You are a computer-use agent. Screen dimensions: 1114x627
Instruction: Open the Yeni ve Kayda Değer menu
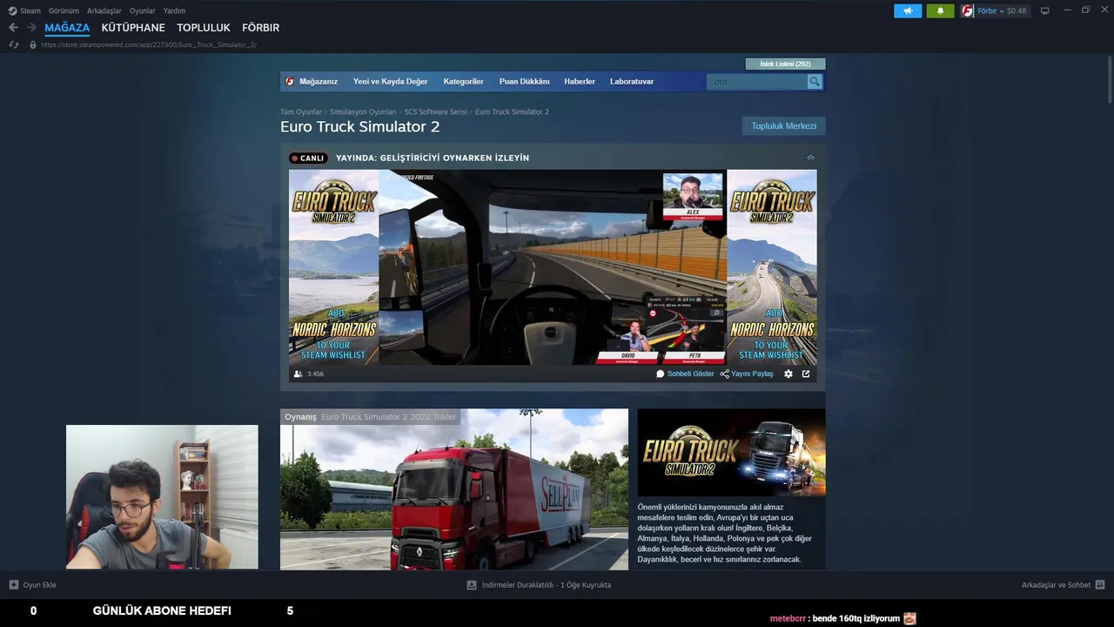pos(391,81)
